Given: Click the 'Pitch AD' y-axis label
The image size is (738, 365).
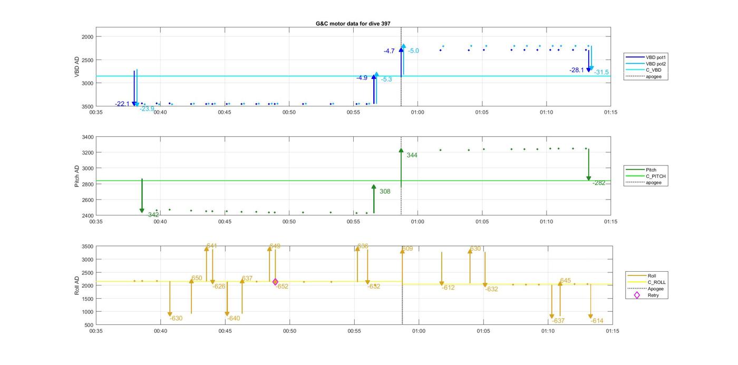Looking at the screenshot, I should point(77,176).
